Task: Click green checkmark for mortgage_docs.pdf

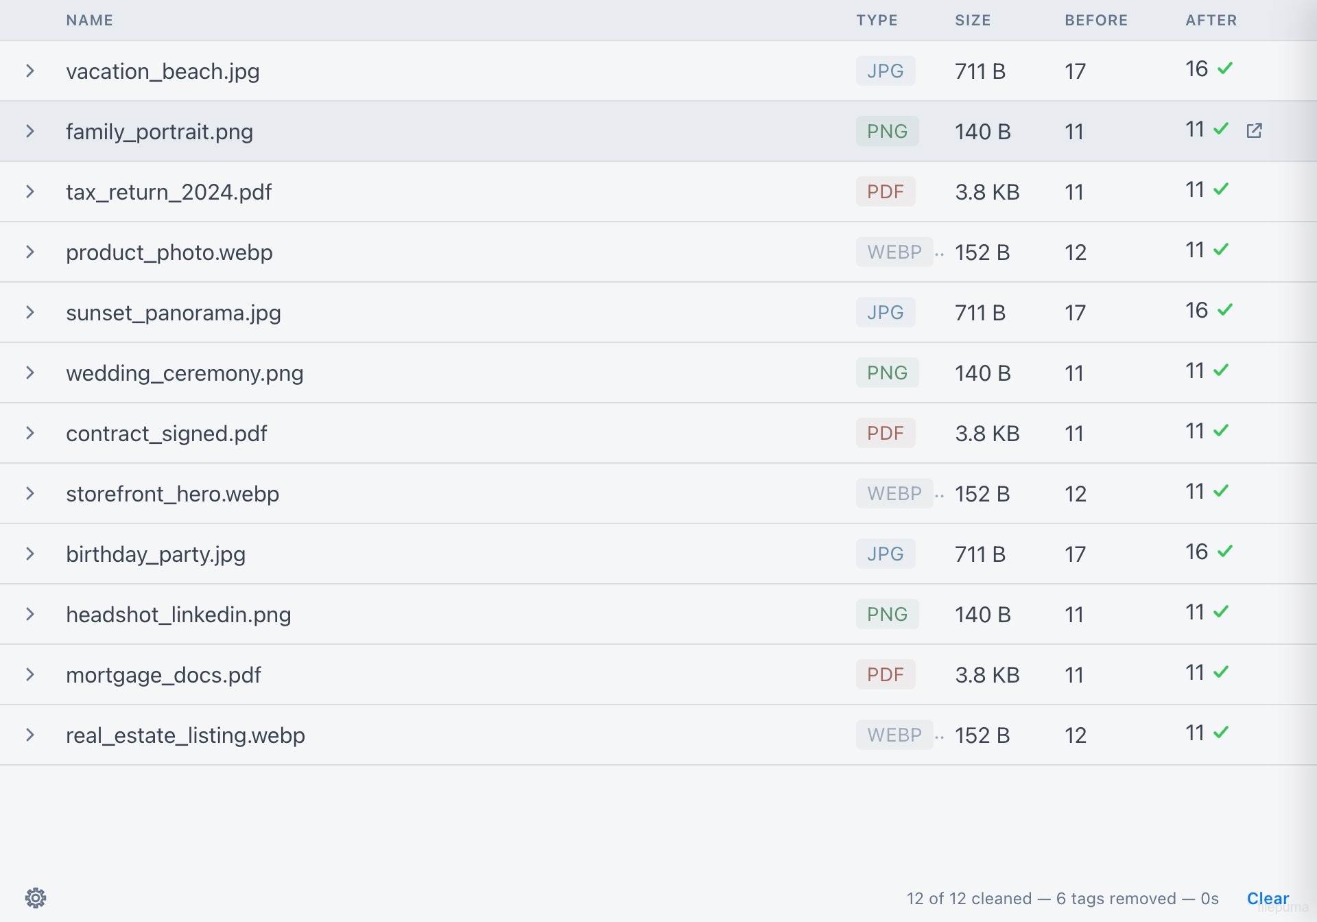Action: click(x=1221, y=672)
